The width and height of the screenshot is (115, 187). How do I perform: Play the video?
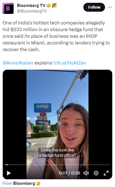pyautogui.click(x=9, y=173)
